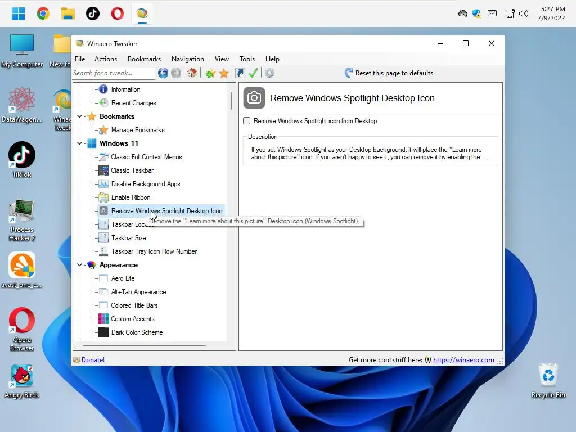Click the Aero Lite item icon
This screenshot has height=432, width=576.
click(103, 278)
